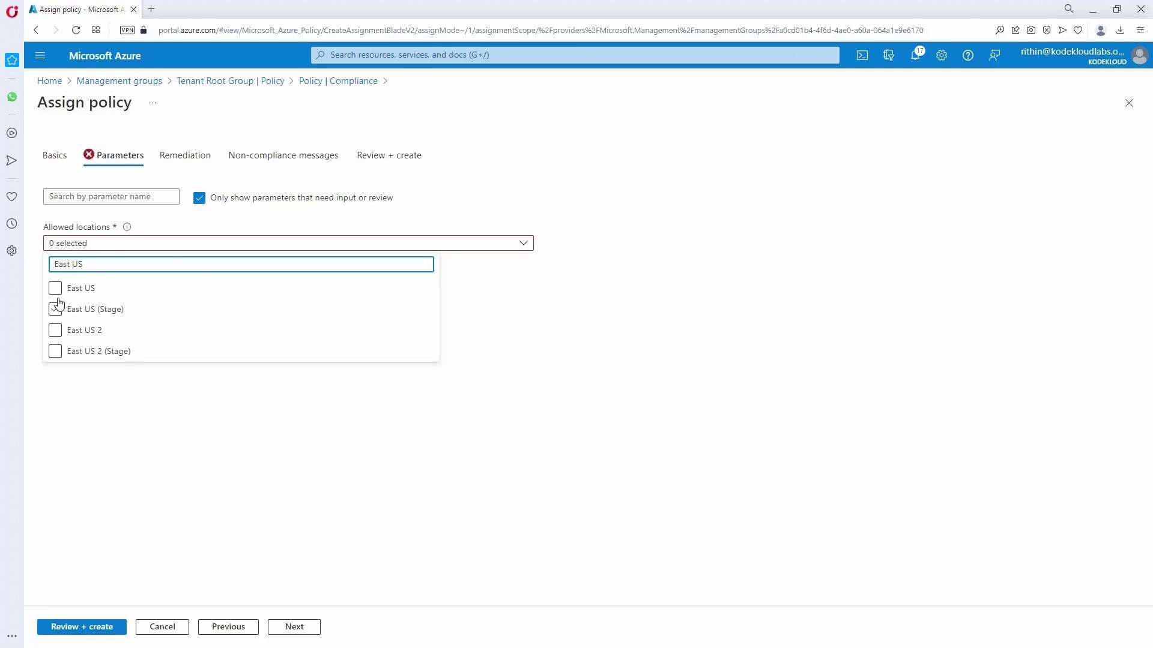Switch to the Remediation tab
The image size is (1153, 648).
point(185,155)
